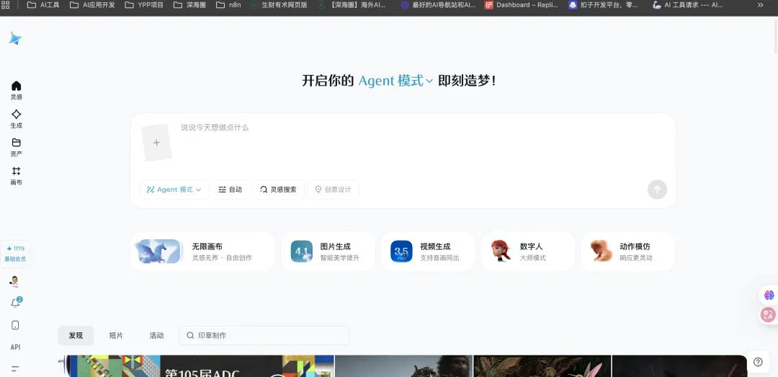Click the 1179 credits 基础会员 badge
The width and height of the screenshot is (778, 377).
pos(15,254)
